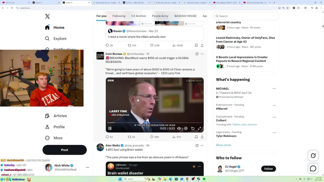Pause the Larry Fink video
The height and width of the screenshot is (182, 324).
[110, 128]
